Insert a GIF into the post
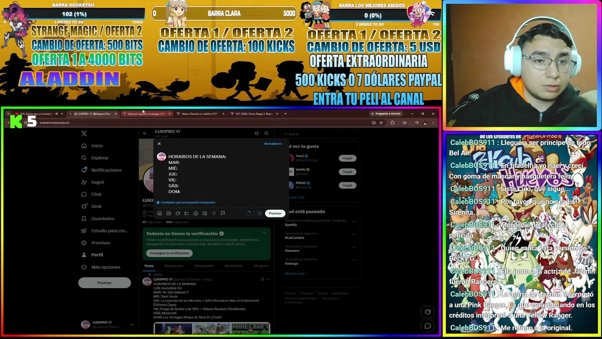Viewport: 602px width, 339px height. tap(168, 213)
